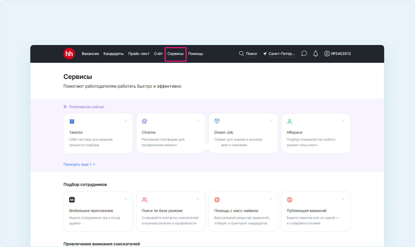Screen dimensions: 415x247
Task: Change region Санкт-Петер... link
Action: (282, 54)
